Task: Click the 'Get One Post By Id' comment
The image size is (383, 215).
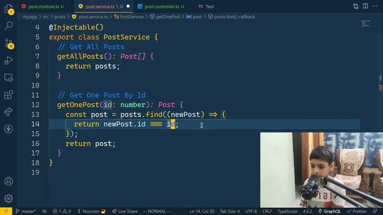Action: (x=102, y=95)
